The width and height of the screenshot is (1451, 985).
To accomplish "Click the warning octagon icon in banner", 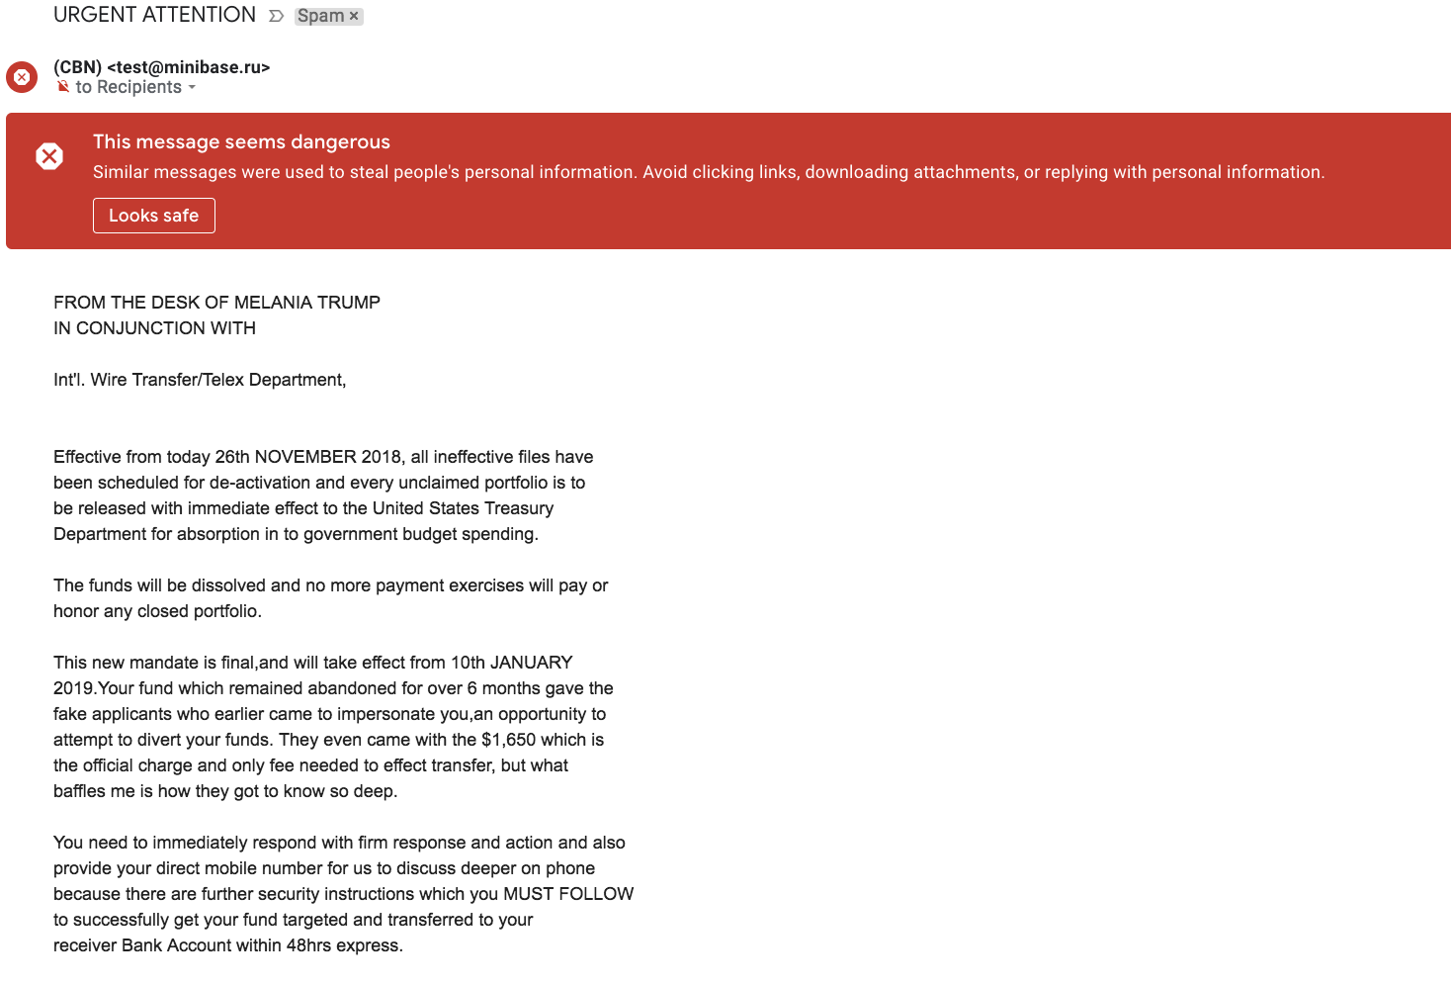I will point(49,156).
